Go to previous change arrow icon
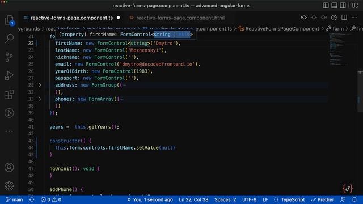 [303, 18]
